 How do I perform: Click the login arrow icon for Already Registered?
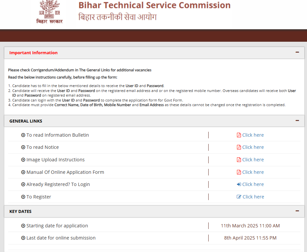[239, 184]
